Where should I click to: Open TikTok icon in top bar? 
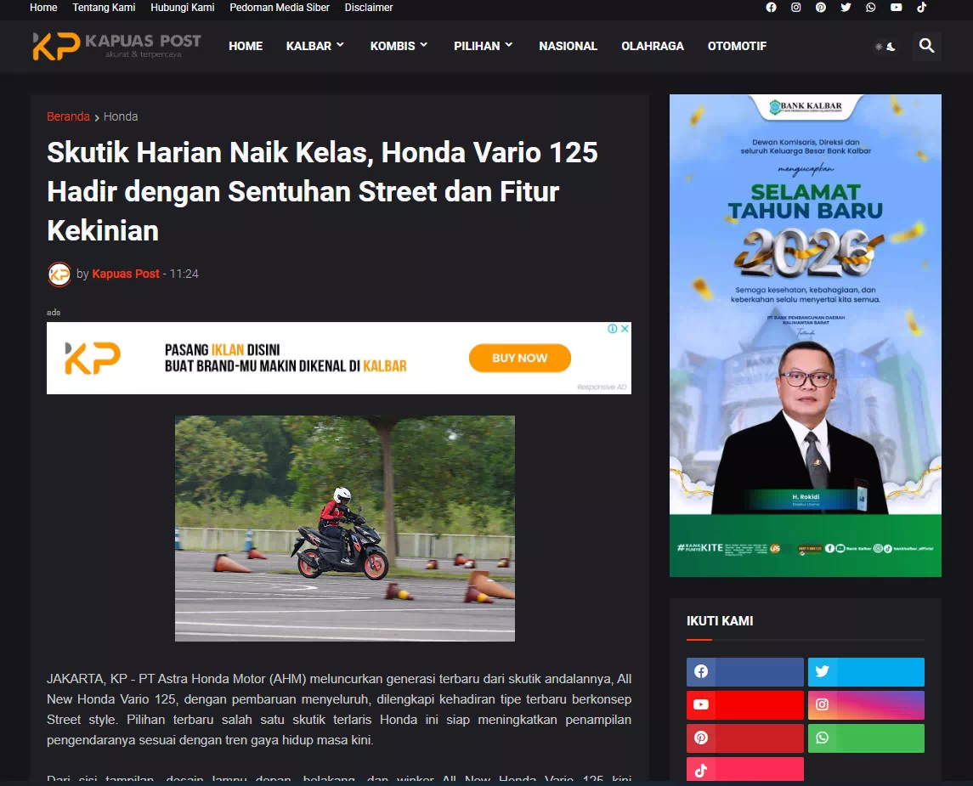coord(921,8)
